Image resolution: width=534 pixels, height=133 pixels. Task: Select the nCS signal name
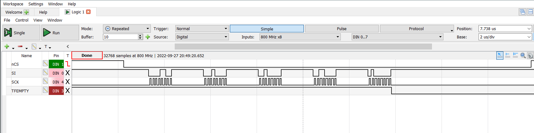click(15, 64)
